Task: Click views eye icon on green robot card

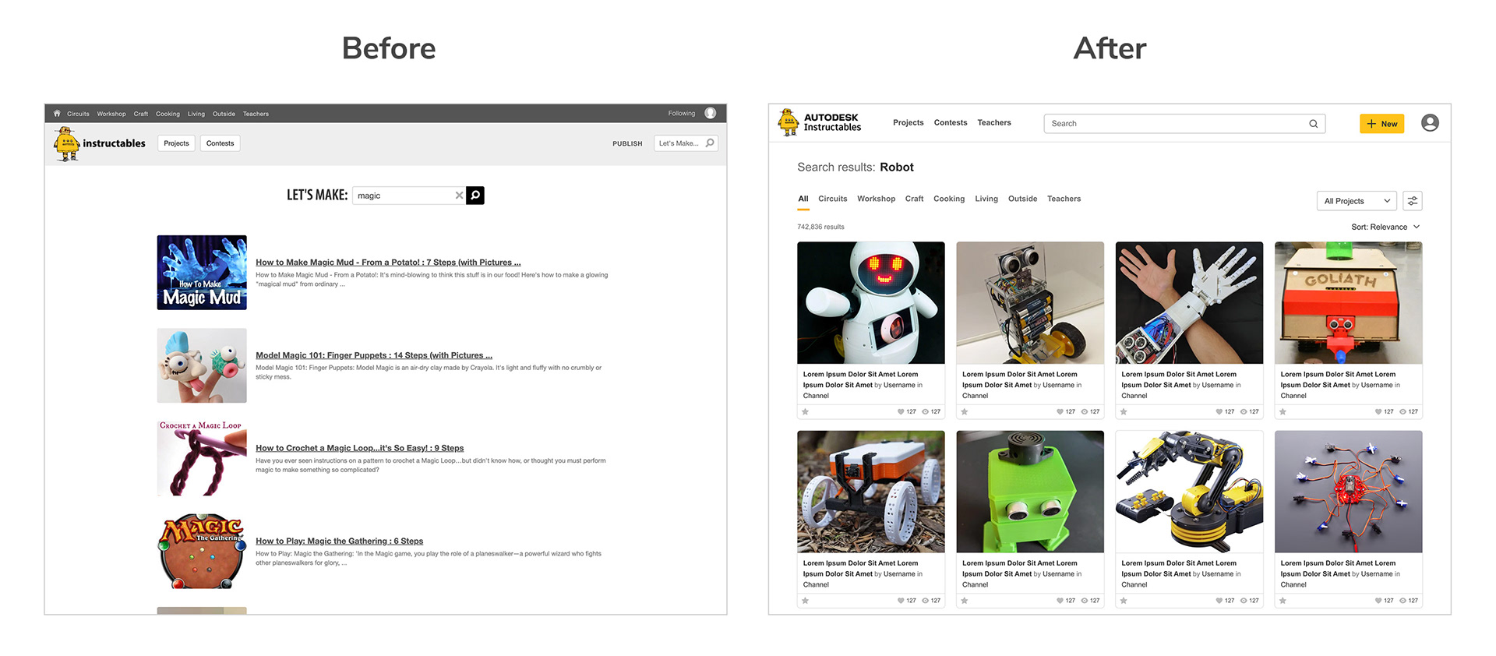Action: [x=1085, y=601]
